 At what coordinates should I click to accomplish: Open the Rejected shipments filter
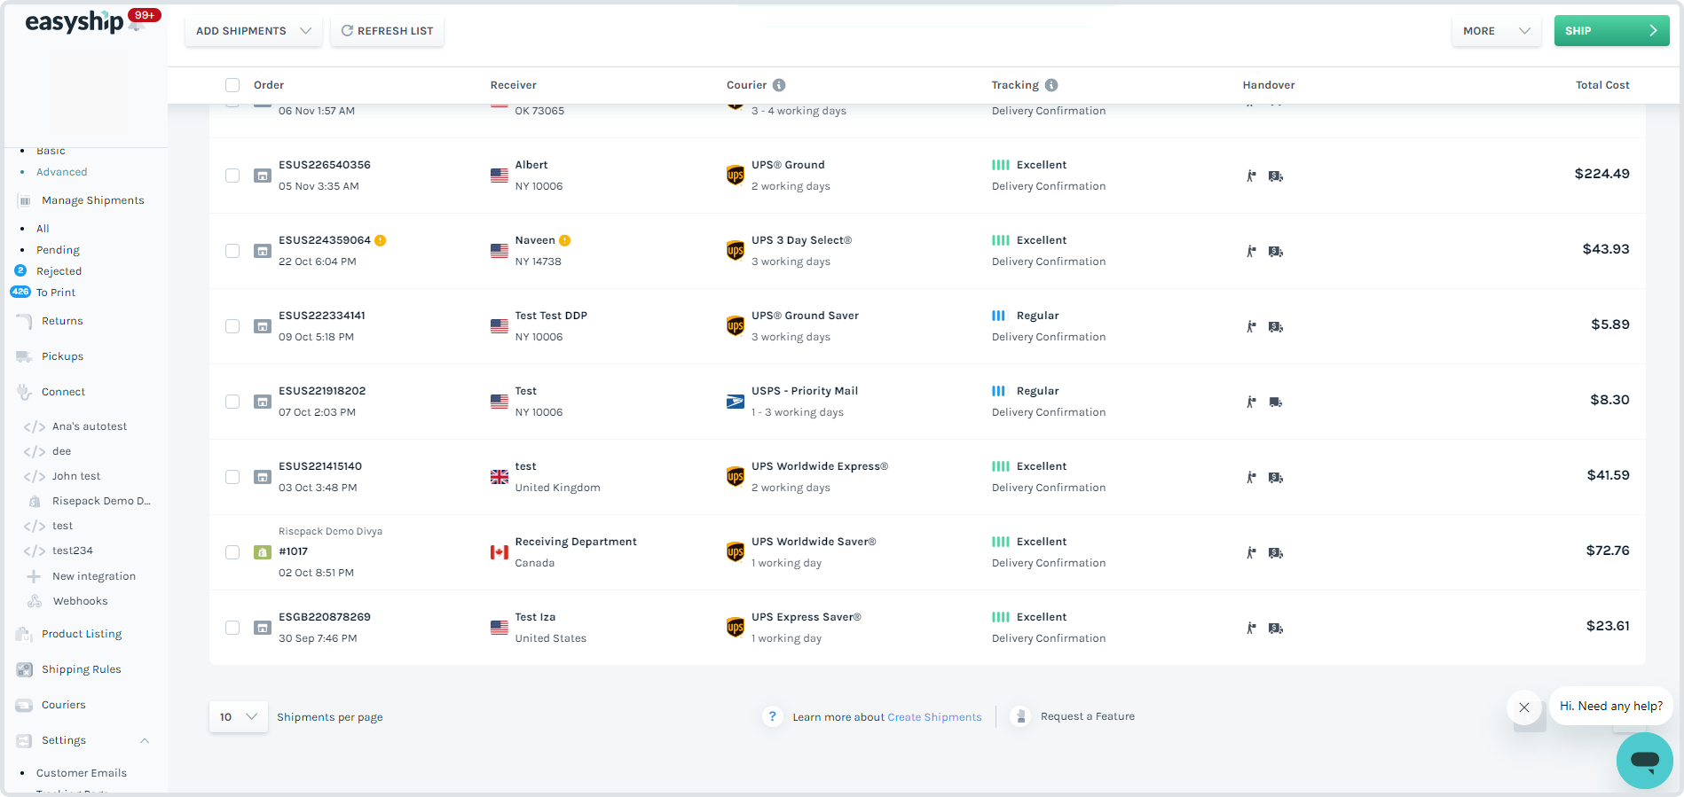pos(59,271)
